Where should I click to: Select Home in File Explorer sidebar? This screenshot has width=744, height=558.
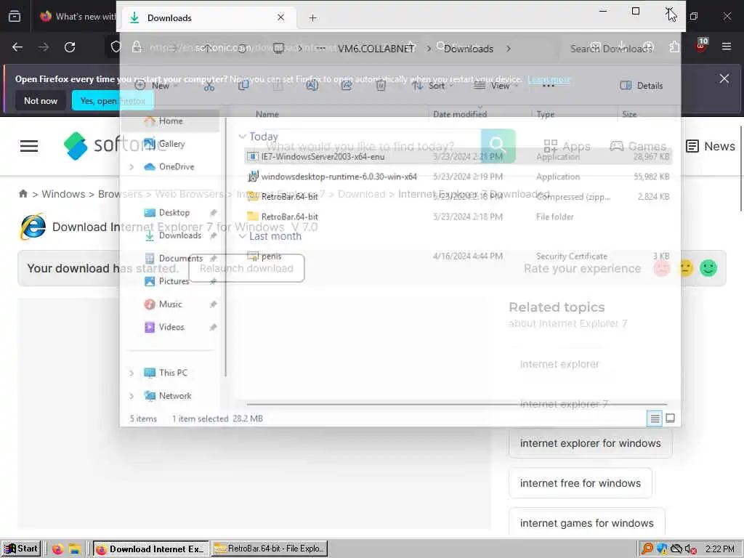pos(170,121)
